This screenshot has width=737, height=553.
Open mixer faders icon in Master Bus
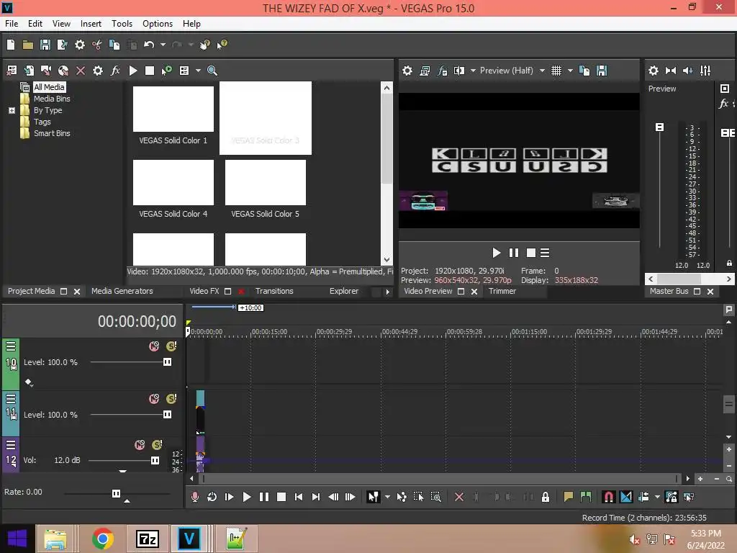[705, 71]
